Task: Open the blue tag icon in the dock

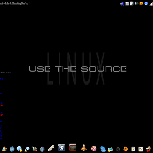Action: point(103,149)
